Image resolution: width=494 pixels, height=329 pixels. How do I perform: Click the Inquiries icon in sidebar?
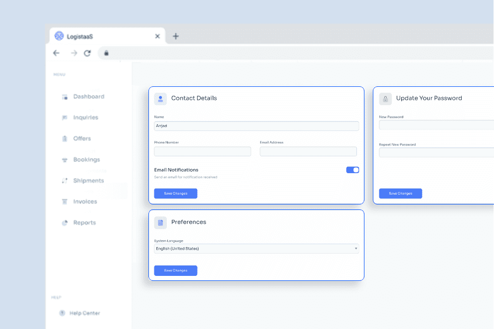(x=65, y=118)
